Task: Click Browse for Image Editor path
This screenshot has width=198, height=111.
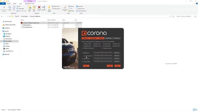Action: coord(117,61)
